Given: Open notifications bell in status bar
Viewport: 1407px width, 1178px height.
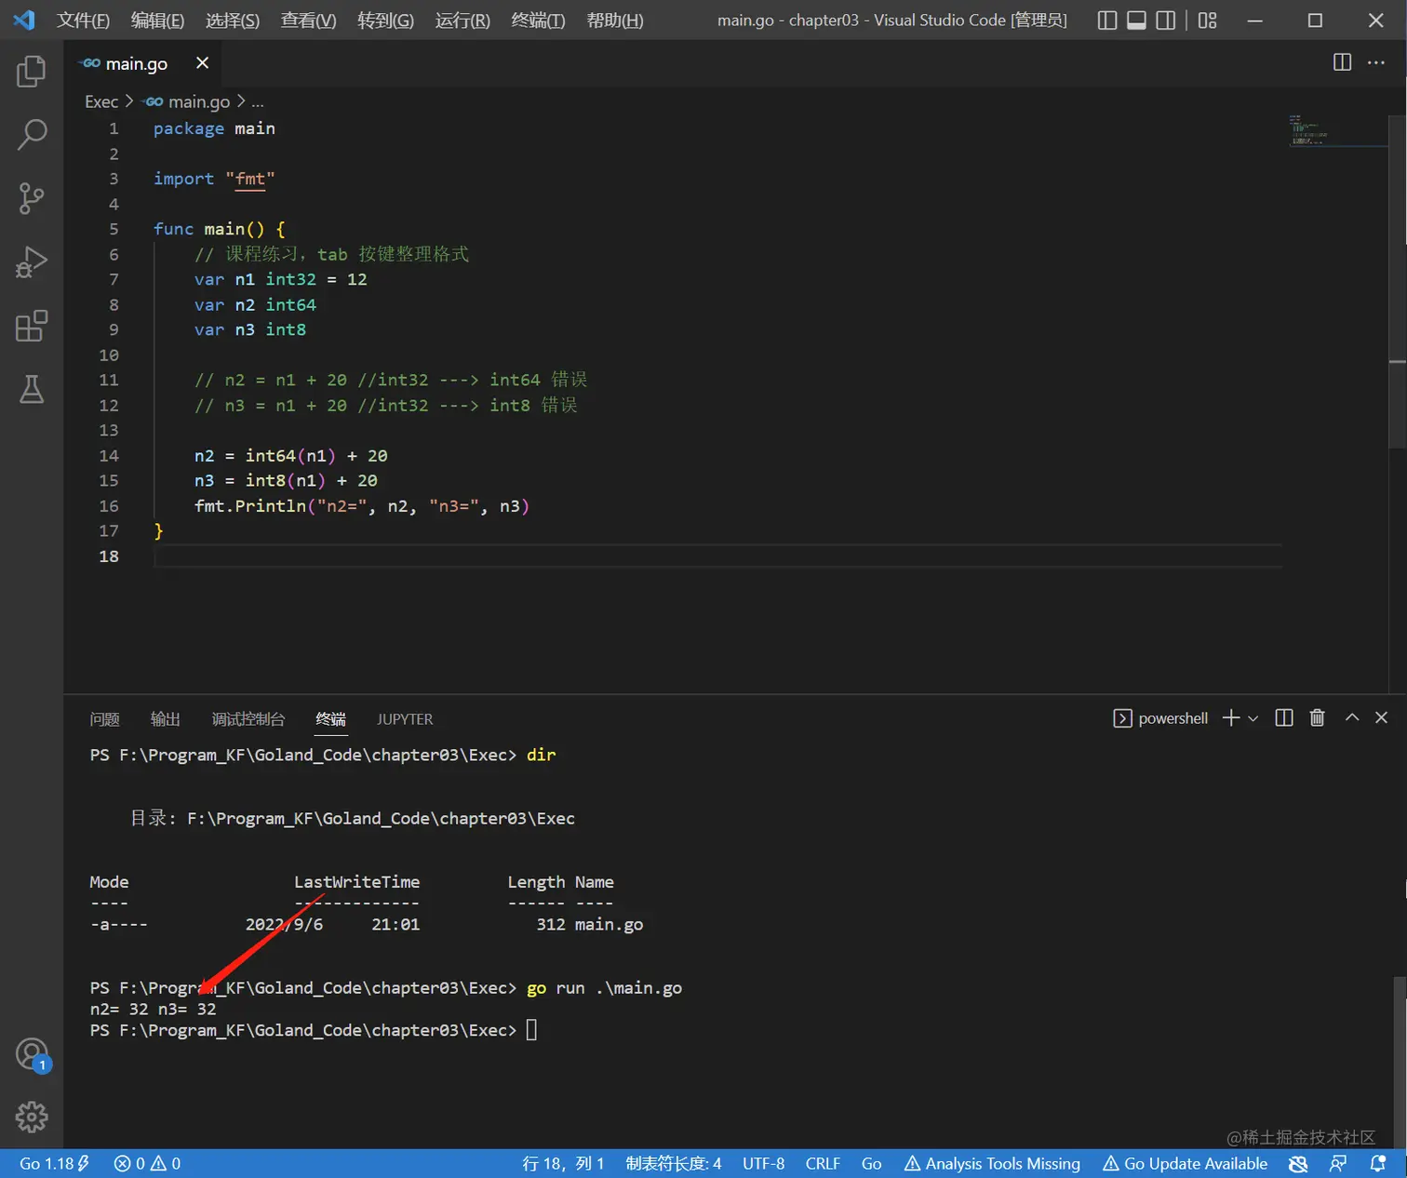Looking at the screenshot, I should pyautogui.click(x=1378, y=1163).
